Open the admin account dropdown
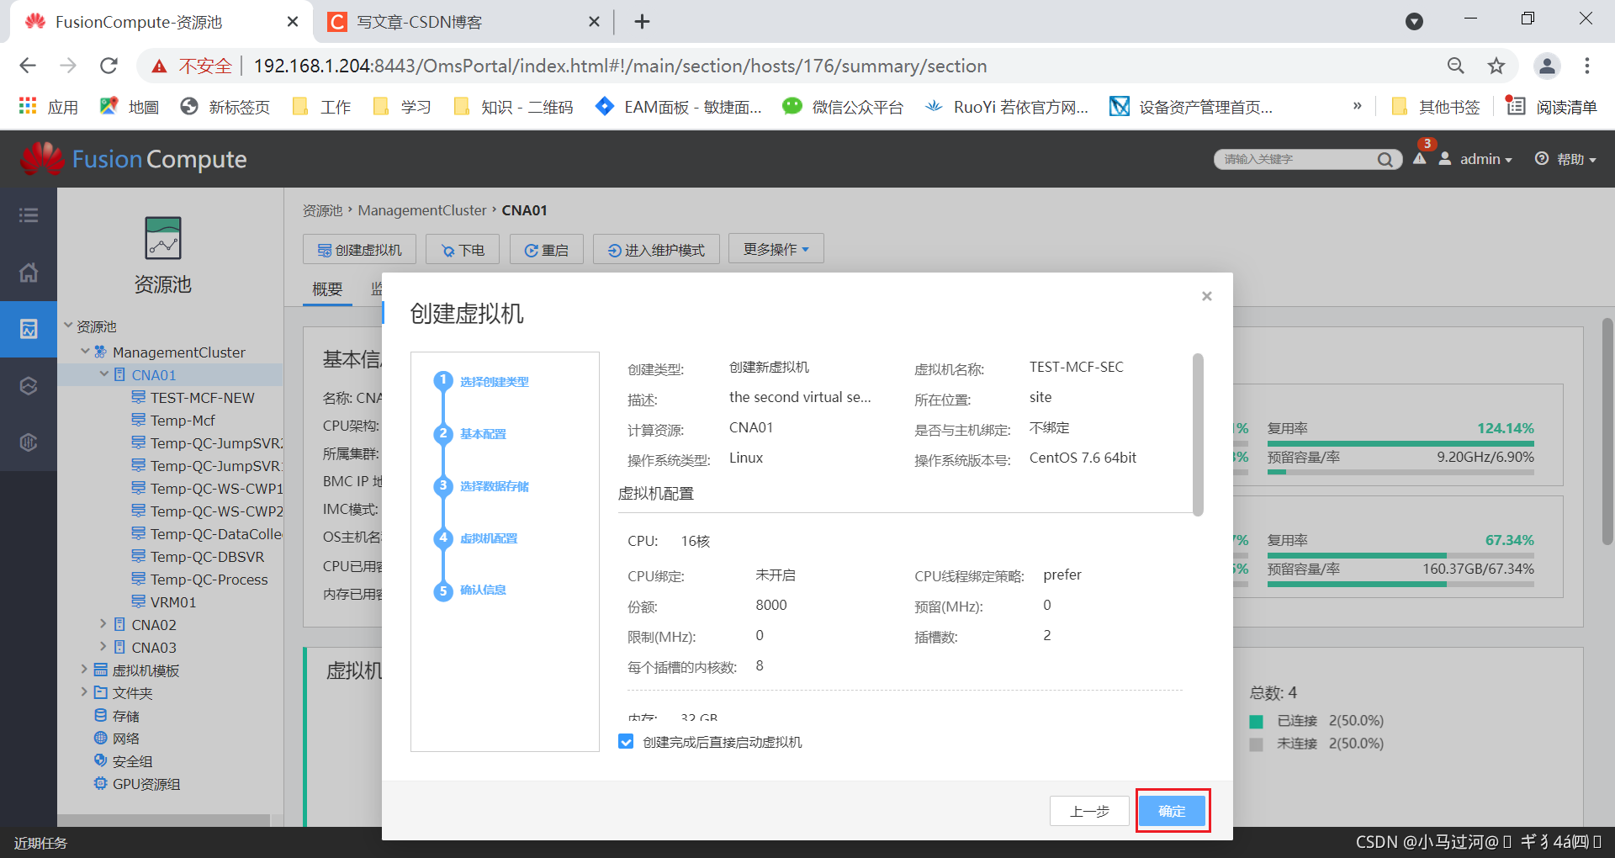This screenshot has height=858, width=1615. (1482, 159)
